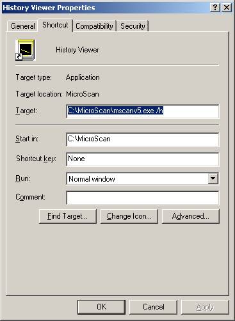
Task: Focus the Shortcut key field
Action: (x=142, y=159)
